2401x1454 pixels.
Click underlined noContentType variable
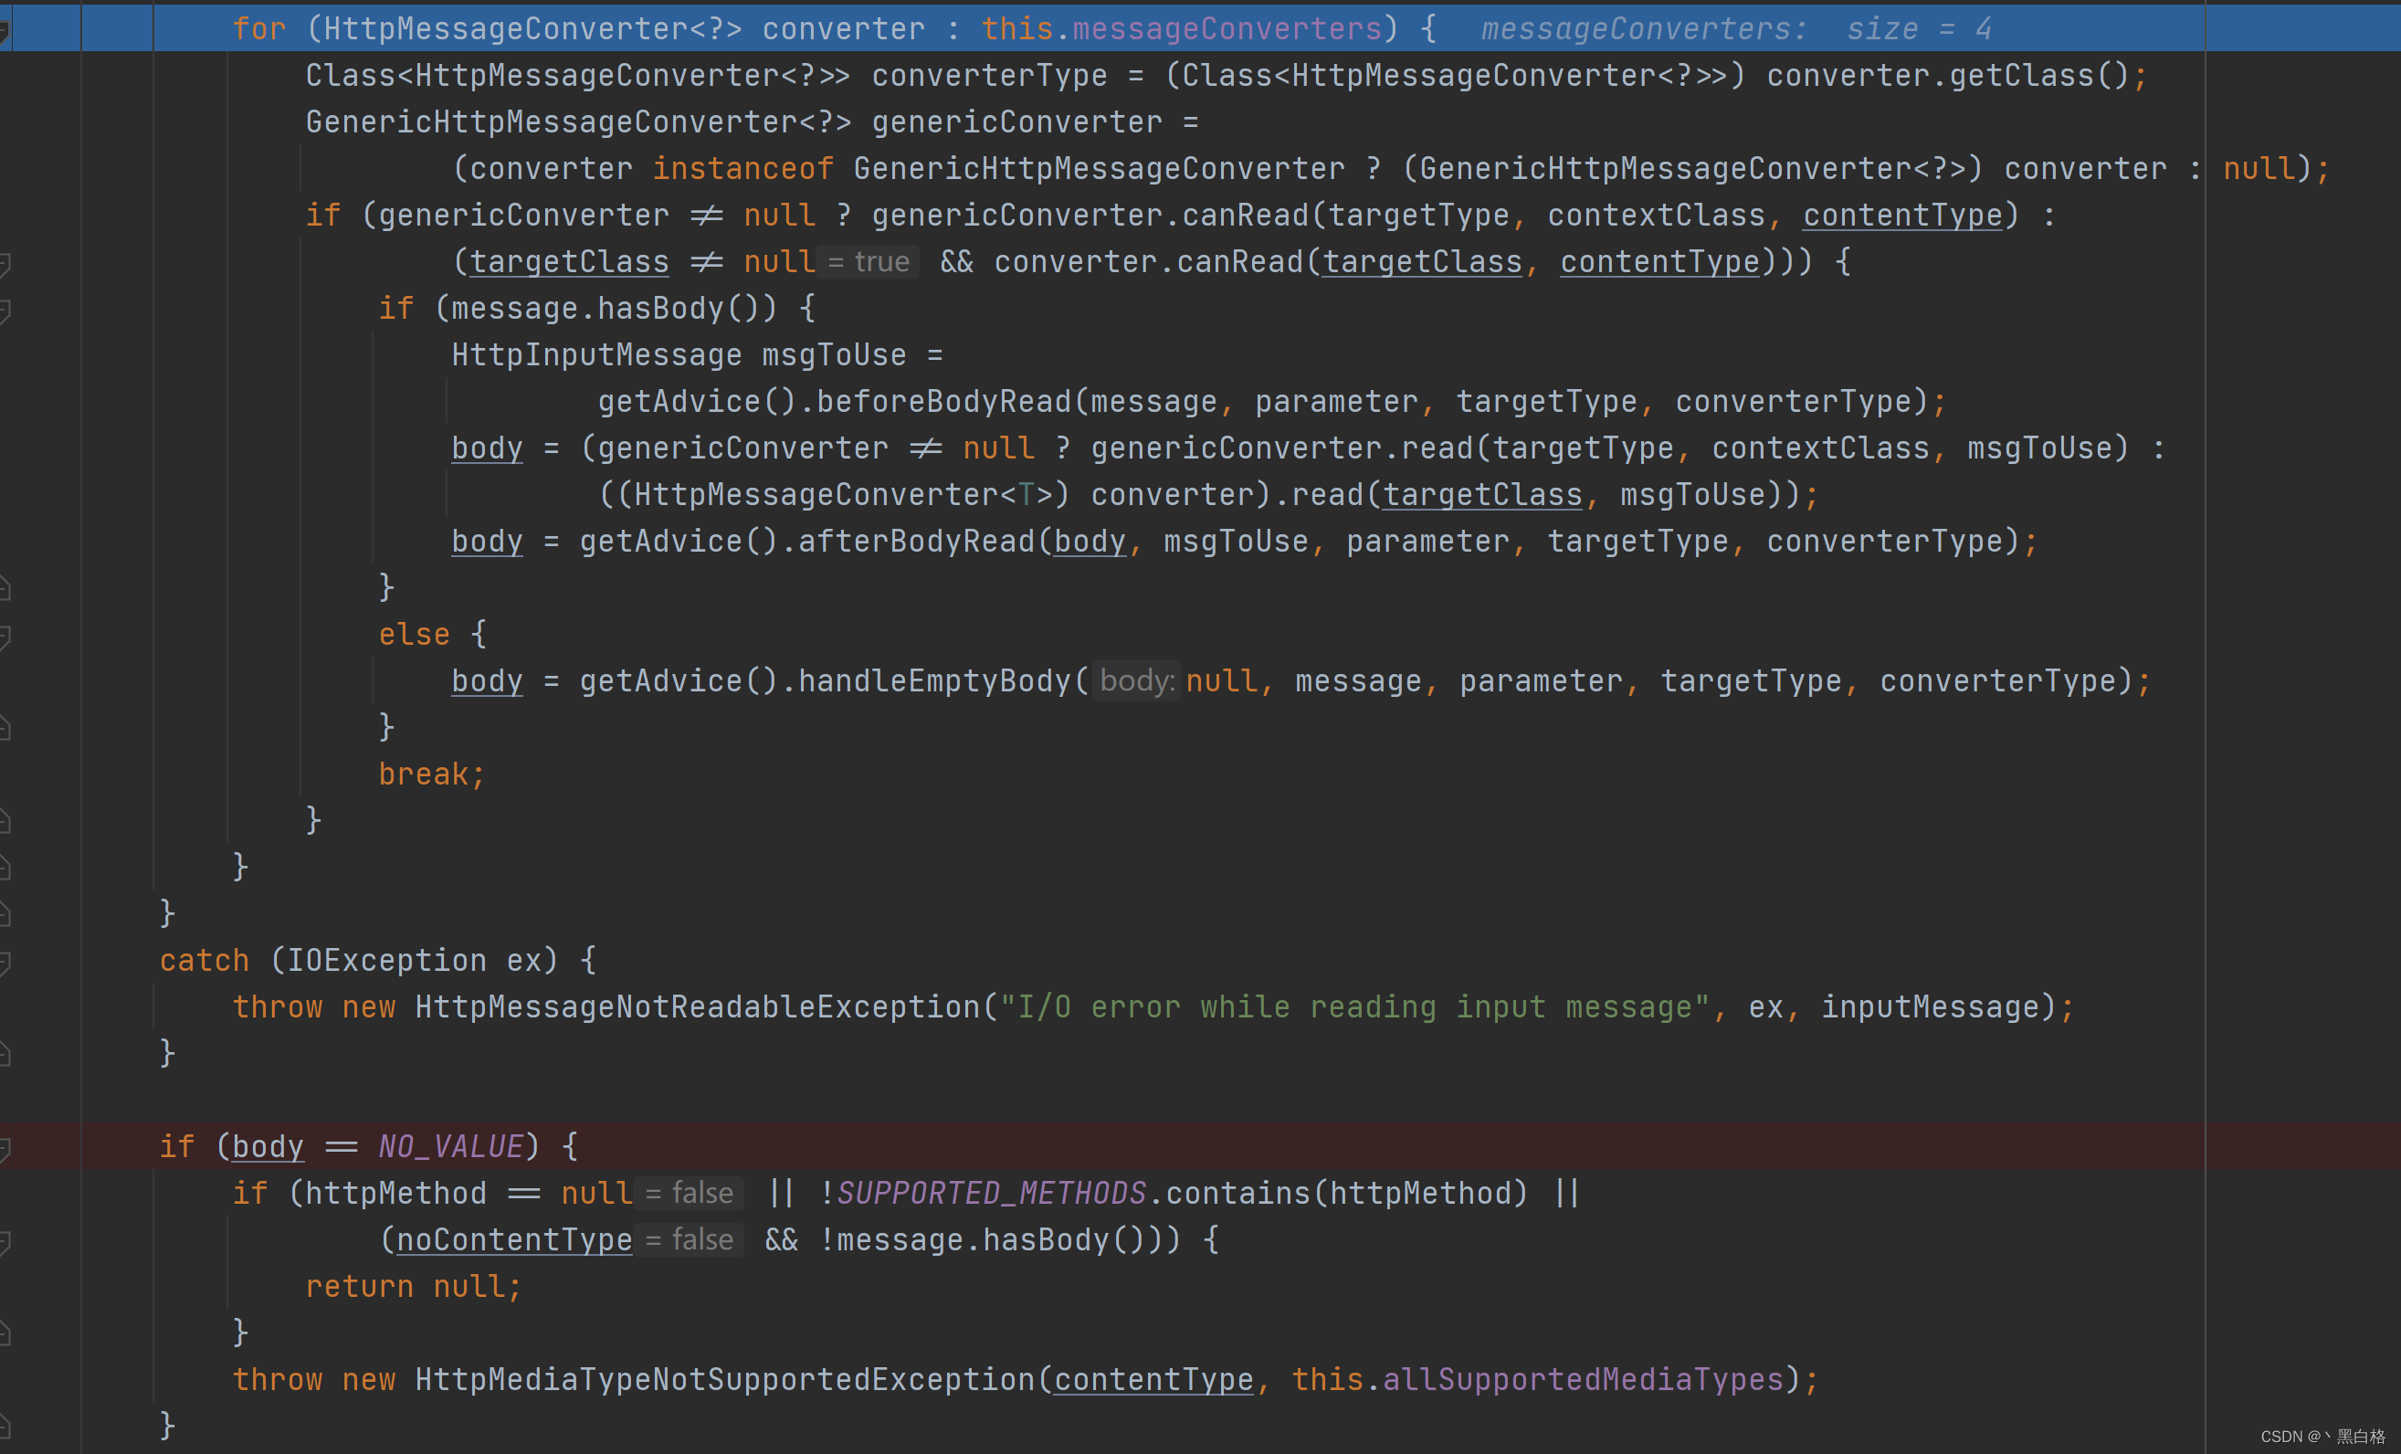[513, 1239]
